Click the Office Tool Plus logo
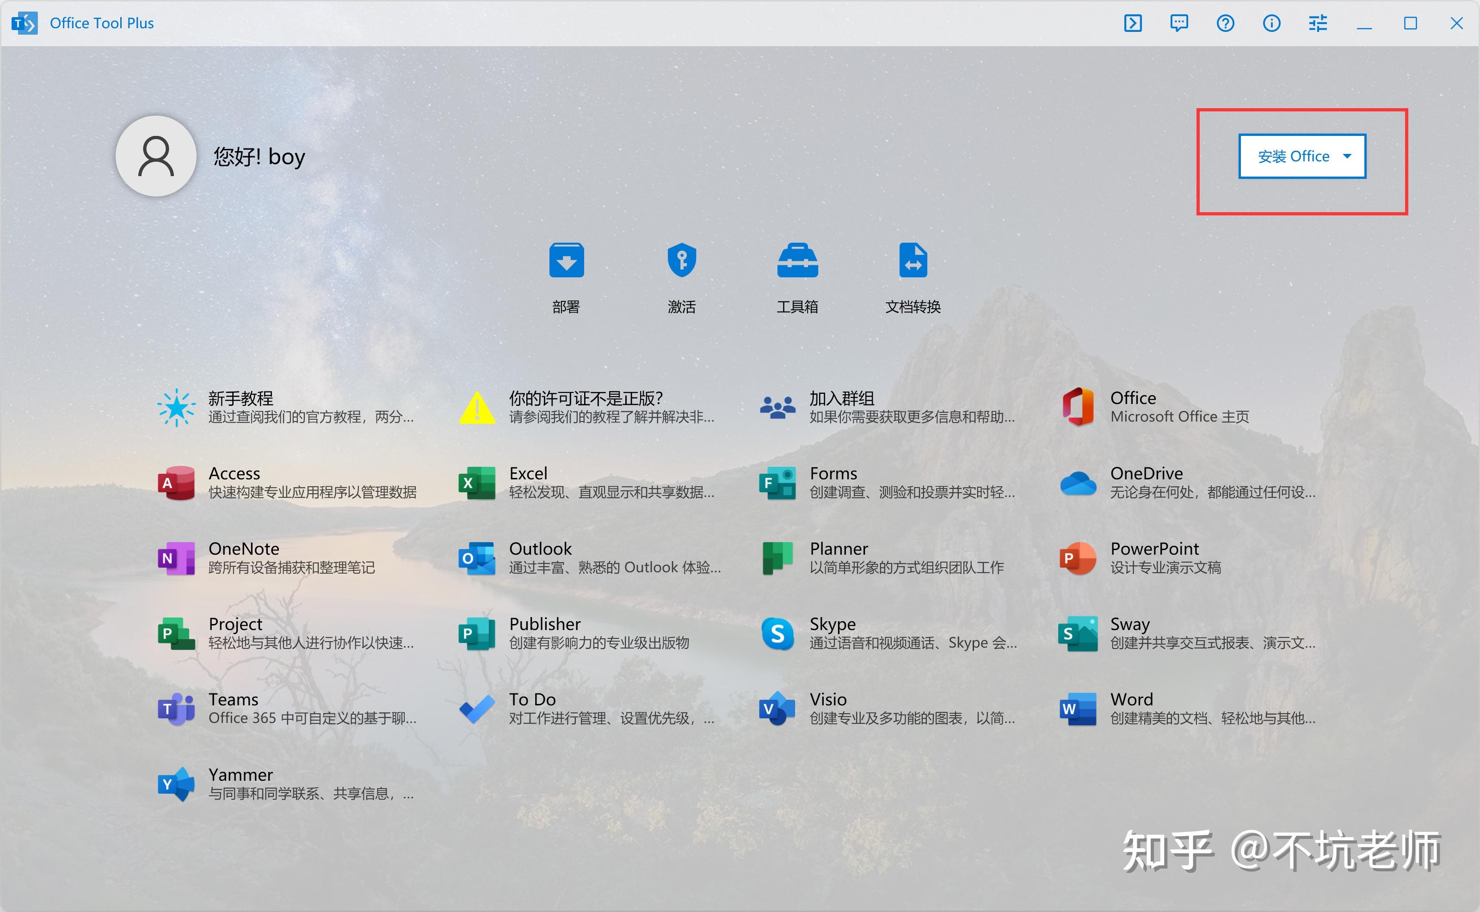Image resolution: width=1480 pixels, height=912 pixels. (25, 24)
